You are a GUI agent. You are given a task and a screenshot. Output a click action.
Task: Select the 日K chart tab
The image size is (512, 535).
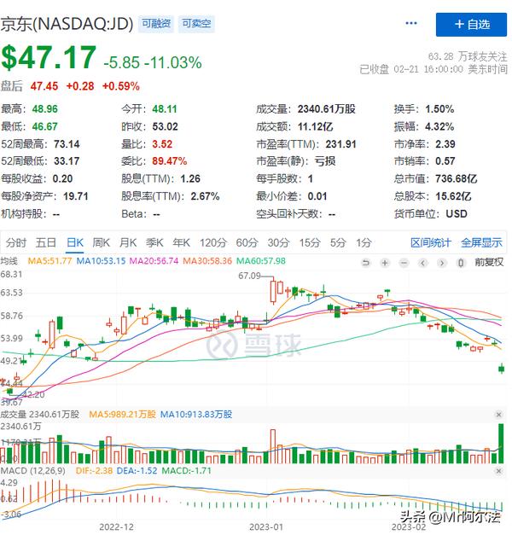[x=75, y=242]
